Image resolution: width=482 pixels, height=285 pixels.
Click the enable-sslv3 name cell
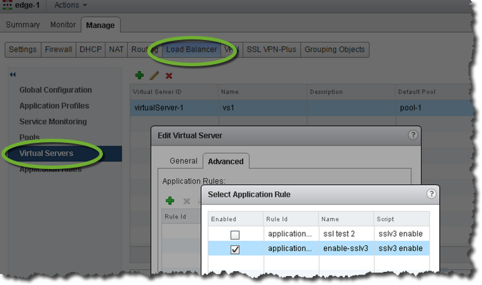(346, 248)
